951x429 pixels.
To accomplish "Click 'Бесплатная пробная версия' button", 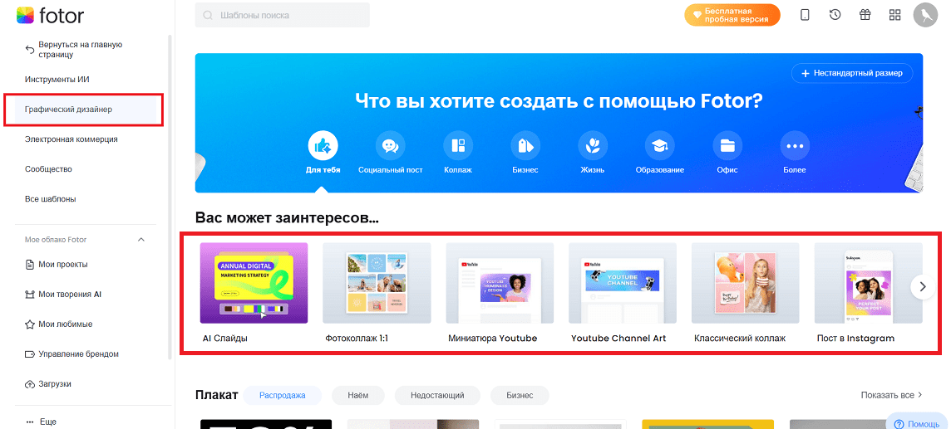I will (x=732, y=15).
